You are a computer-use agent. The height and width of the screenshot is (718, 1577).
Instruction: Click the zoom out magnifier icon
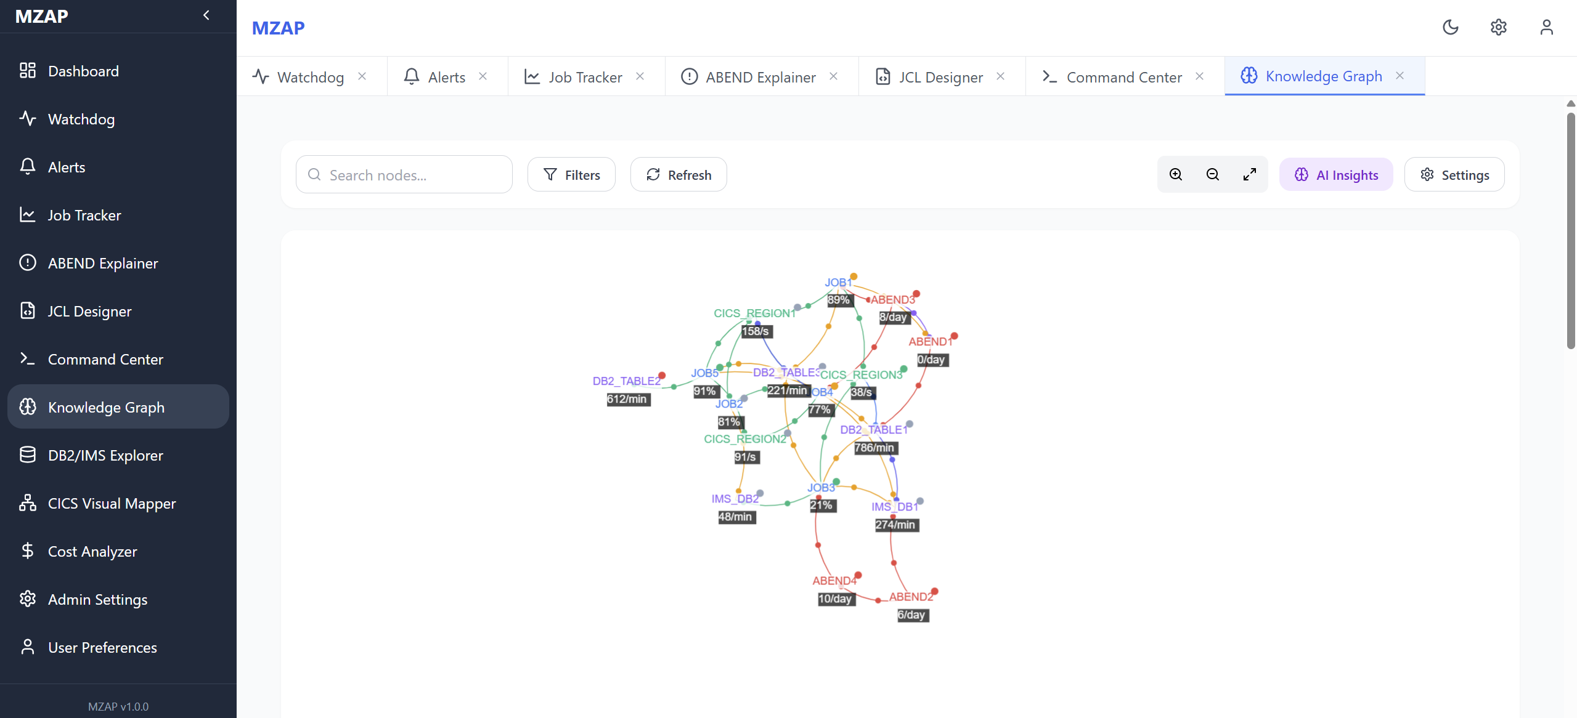[x=1212, y=175]
